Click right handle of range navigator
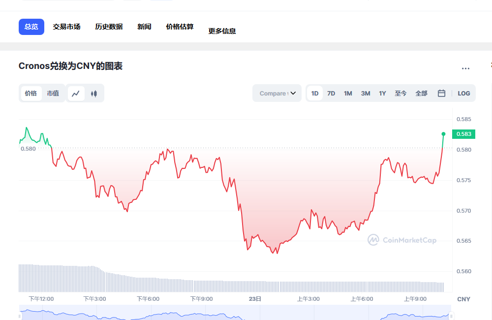 tap(451, 316)
